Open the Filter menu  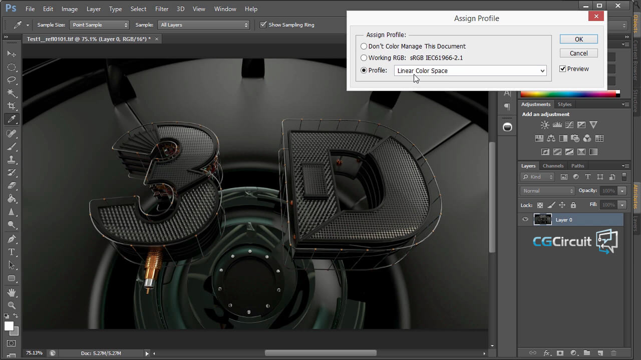click(x=162, y=9)
